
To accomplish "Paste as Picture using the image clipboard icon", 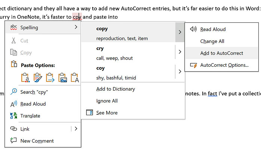I will click(62, 78).
